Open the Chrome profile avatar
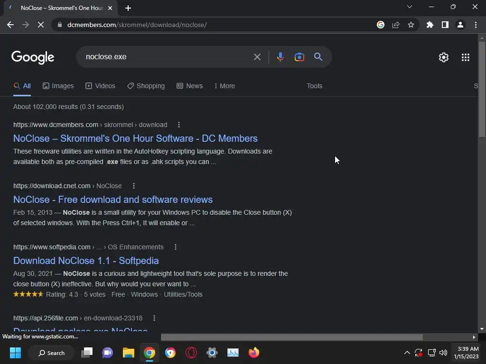Viewport: 486px width, 364px height. click(x=460, y=25)
